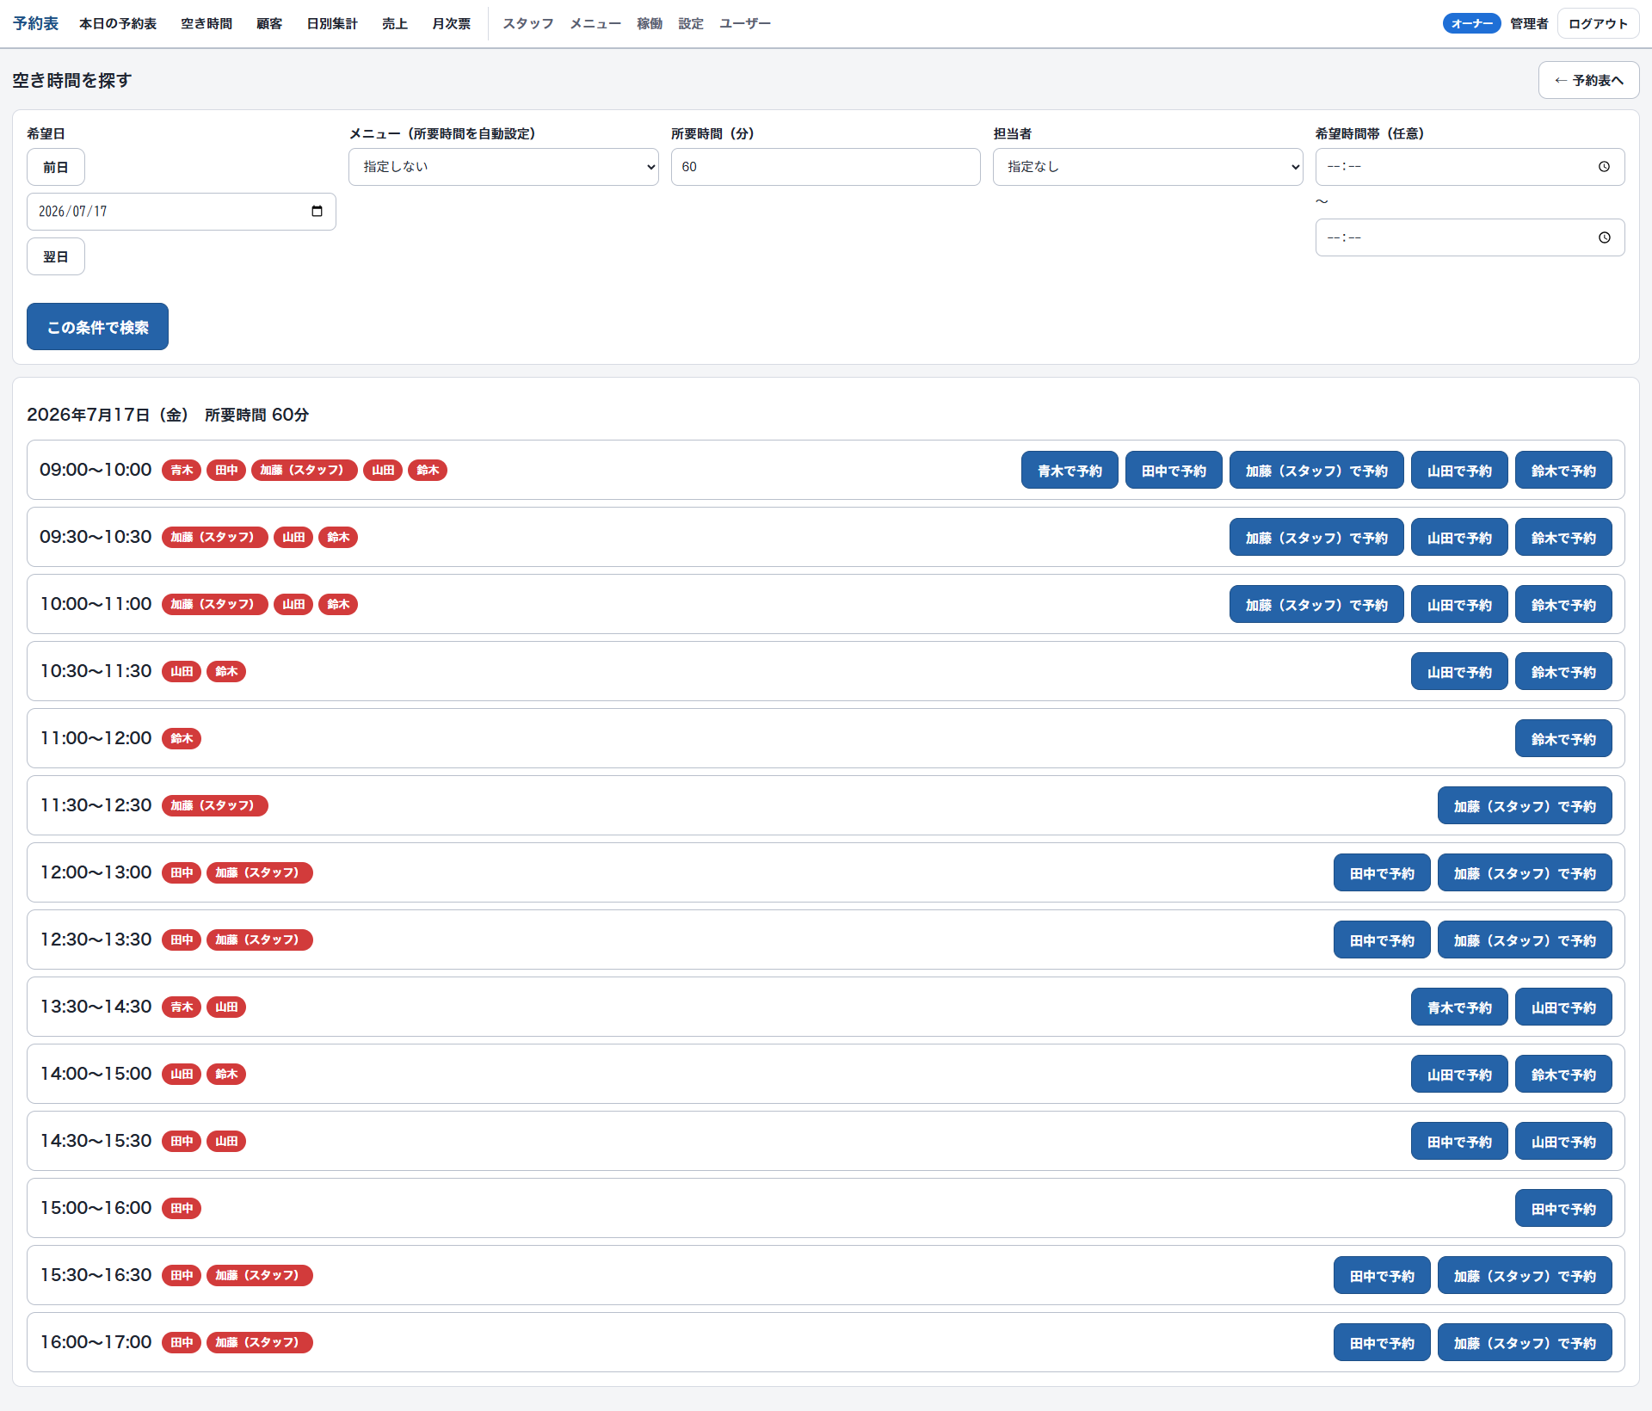Viewport: 1652px width, 1411px height.
Task: Click the 加藤(スタッフ) tag in 11:30〜12:30 row
Action: (215, 805)
